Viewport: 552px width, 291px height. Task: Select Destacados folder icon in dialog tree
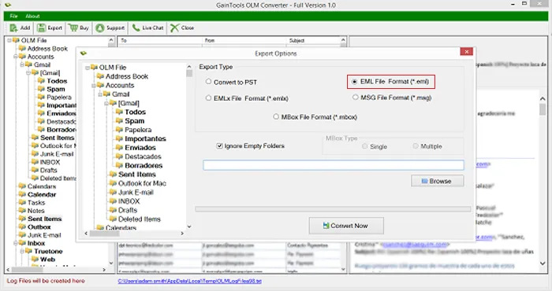coord(119,157)
